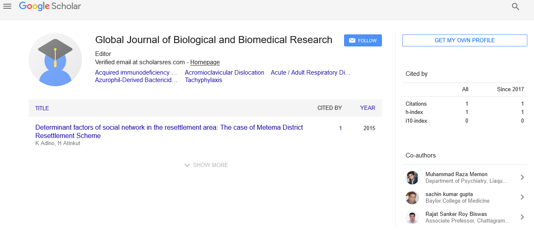This screenshot has width=534, height=230.
Task: Click the authors K Adino, H Atinkut
Action: [58, 143]
